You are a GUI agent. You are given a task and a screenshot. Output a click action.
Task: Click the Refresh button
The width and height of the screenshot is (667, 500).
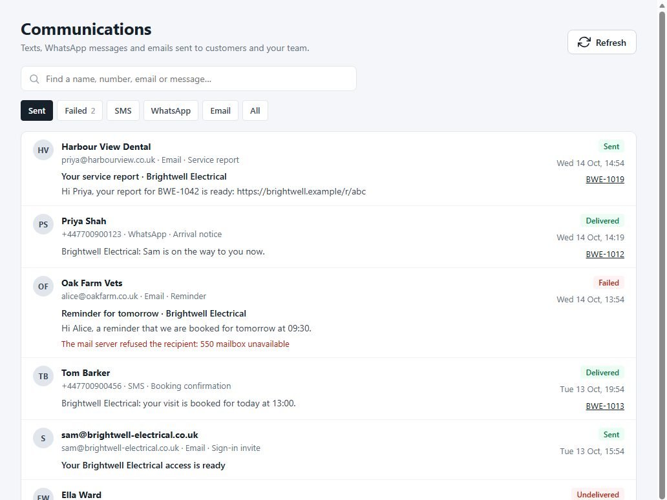pos(602,42)
